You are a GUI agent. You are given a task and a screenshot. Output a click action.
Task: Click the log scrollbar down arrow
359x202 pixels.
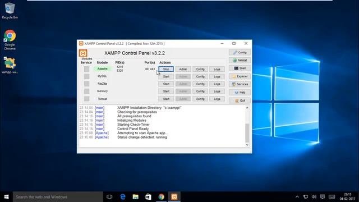click(x=247, y=145)
